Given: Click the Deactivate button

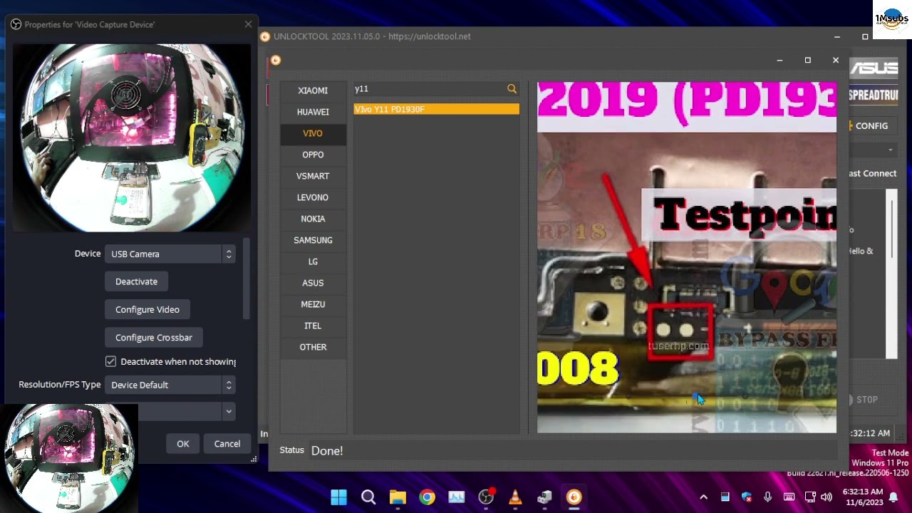Looking at the screenshot, I should (136, 281).
